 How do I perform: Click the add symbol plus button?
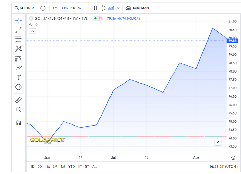[43, 8]
